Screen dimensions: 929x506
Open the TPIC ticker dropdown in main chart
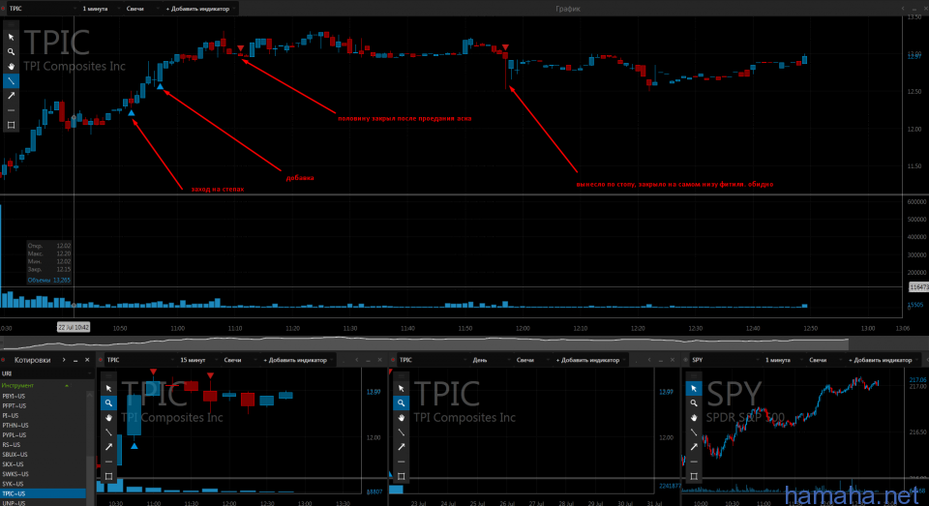coord(42,9)
